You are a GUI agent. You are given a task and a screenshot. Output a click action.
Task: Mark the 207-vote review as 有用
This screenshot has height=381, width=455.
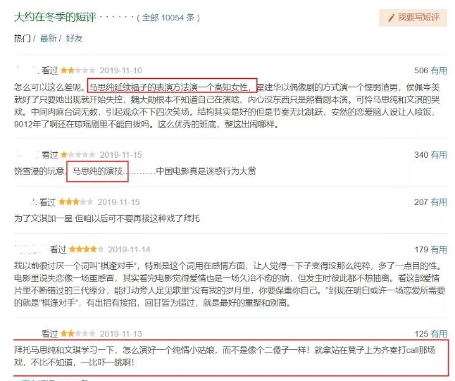click(x=439, y=202)
